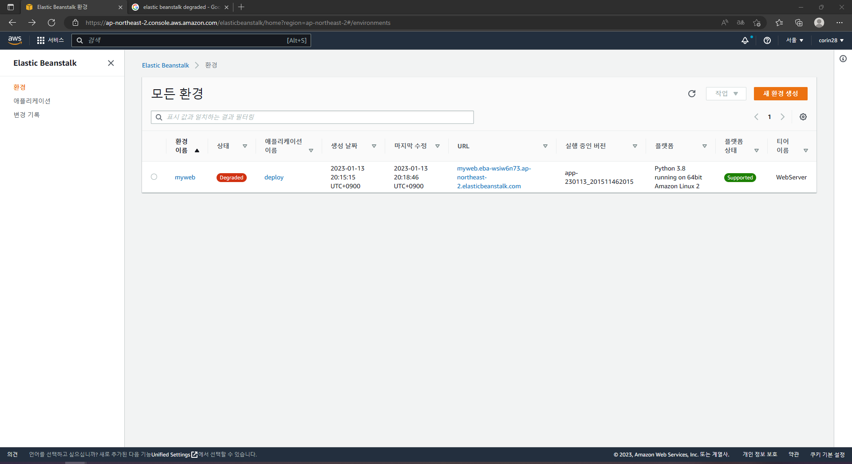Go to previous page of environments
The image size is (852, 464).
click(756, 117)
